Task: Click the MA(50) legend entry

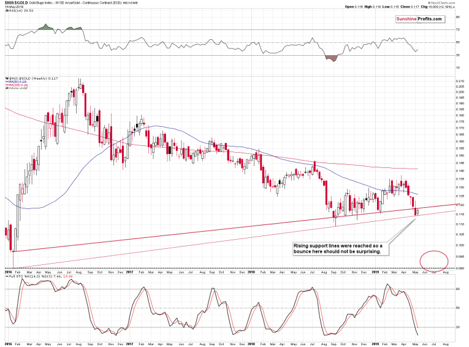Action: (x=17, y=82)
